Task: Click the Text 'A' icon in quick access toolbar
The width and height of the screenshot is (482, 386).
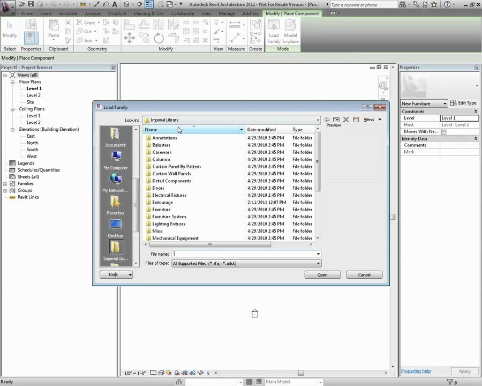Action: [x=115, y=4]
